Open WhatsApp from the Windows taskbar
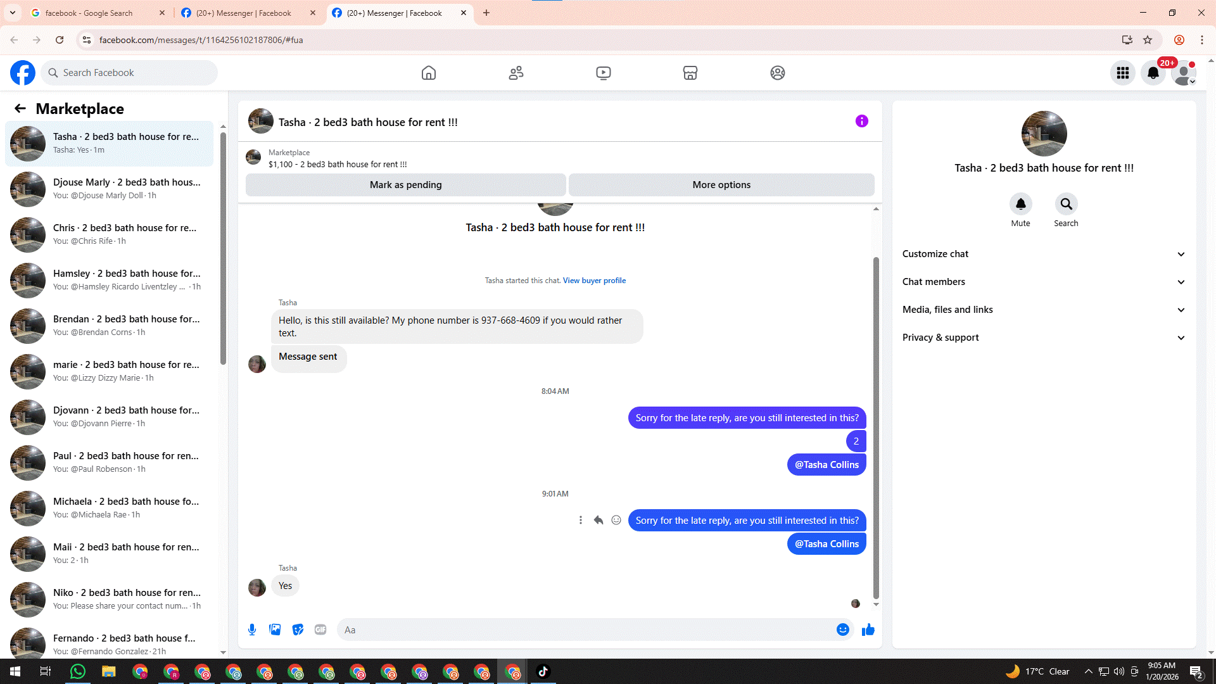 click(78, 671)
